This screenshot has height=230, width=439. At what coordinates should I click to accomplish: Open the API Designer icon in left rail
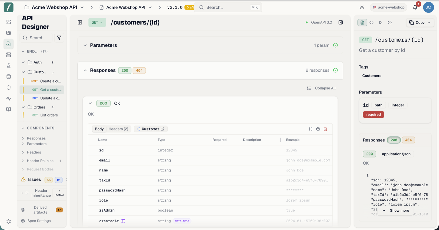(9, 44)
